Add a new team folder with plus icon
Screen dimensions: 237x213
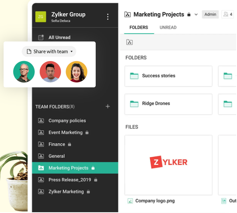(108, 106)
